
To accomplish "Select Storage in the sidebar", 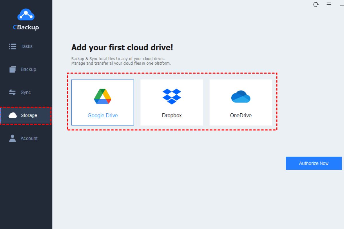I will click(26, 115).
